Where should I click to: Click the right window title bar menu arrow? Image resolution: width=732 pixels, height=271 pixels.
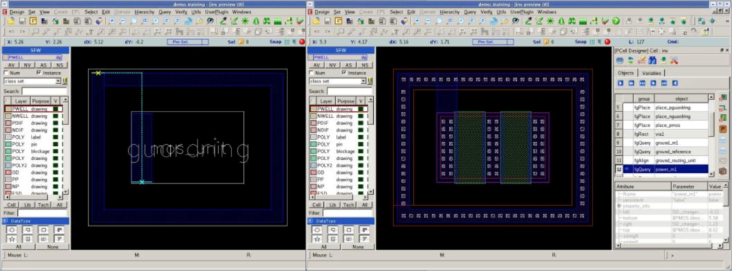310,4
